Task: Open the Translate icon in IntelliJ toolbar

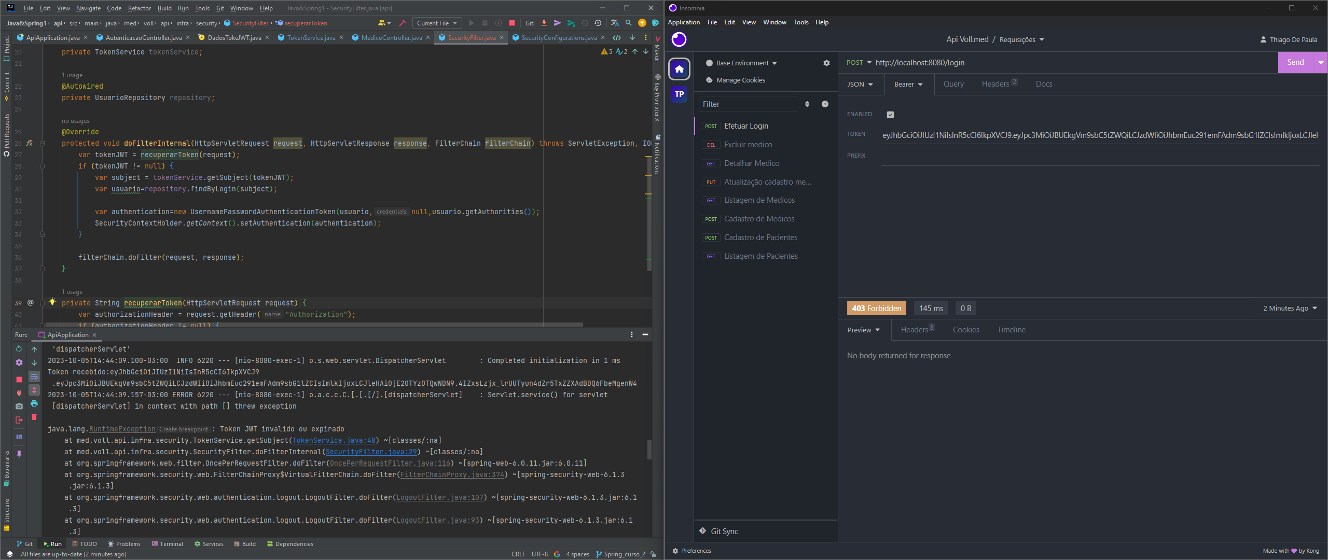Action: (615, 23)
